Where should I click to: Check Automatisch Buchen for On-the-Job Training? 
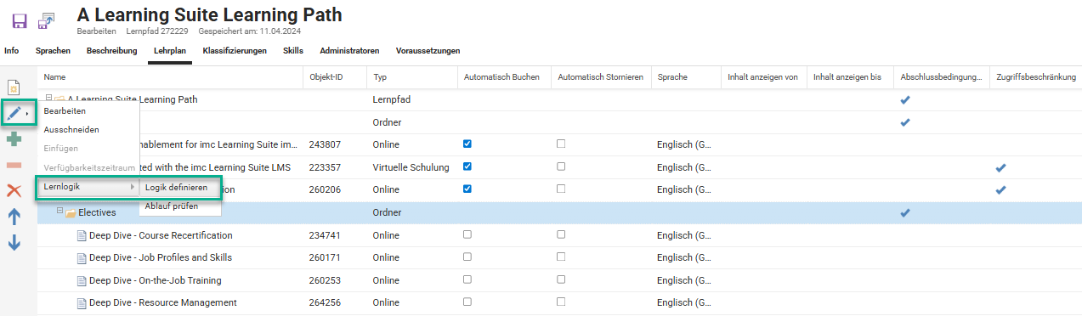point(467,279)
